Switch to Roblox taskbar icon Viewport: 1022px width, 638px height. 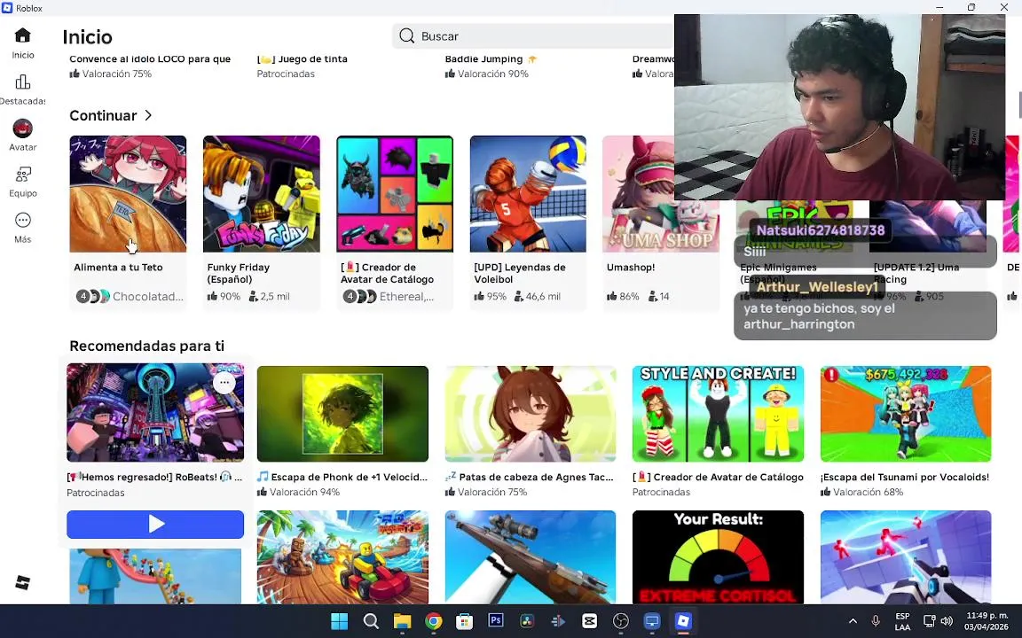click(683, 621)
